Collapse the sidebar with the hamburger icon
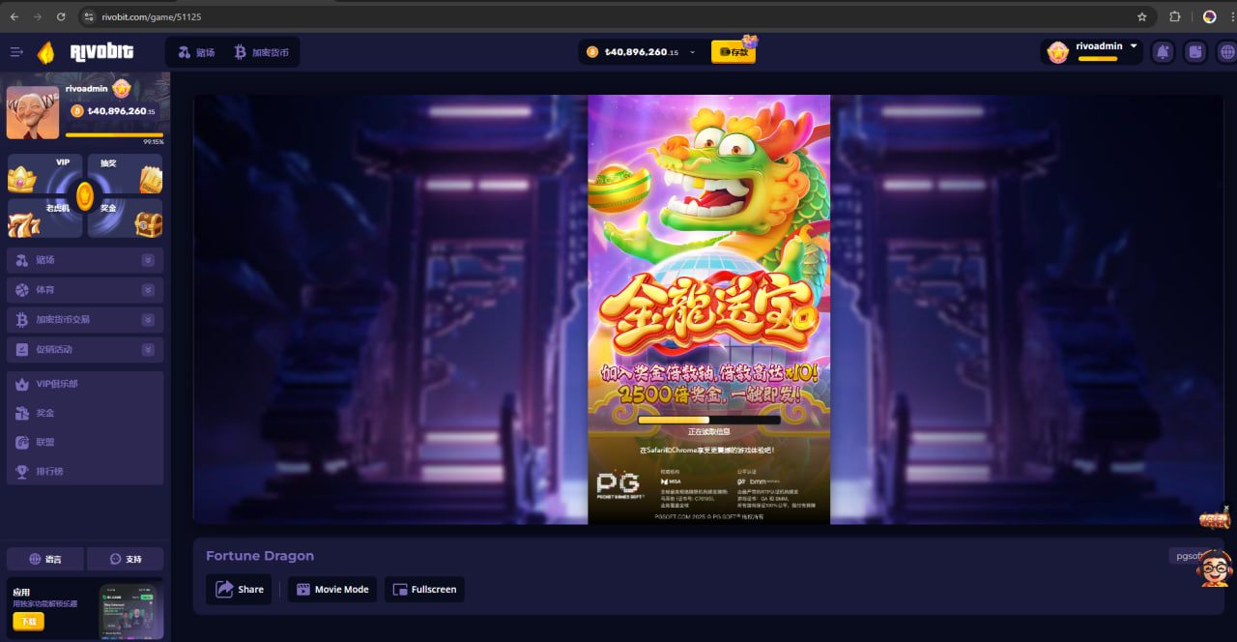1237x642 pixels. click(x=16, y=52)
